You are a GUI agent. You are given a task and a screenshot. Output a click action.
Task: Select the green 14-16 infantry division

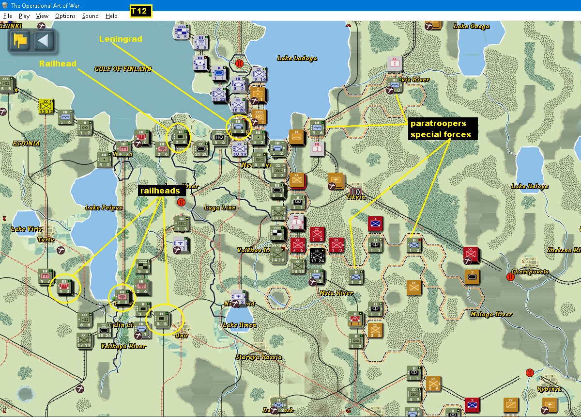[x=278, y=255]
